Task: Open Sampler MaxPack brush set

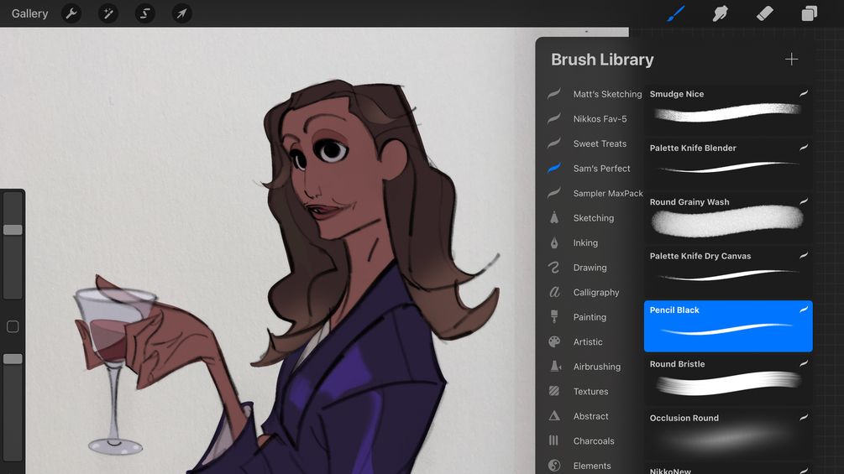Action: coord(595,193)
